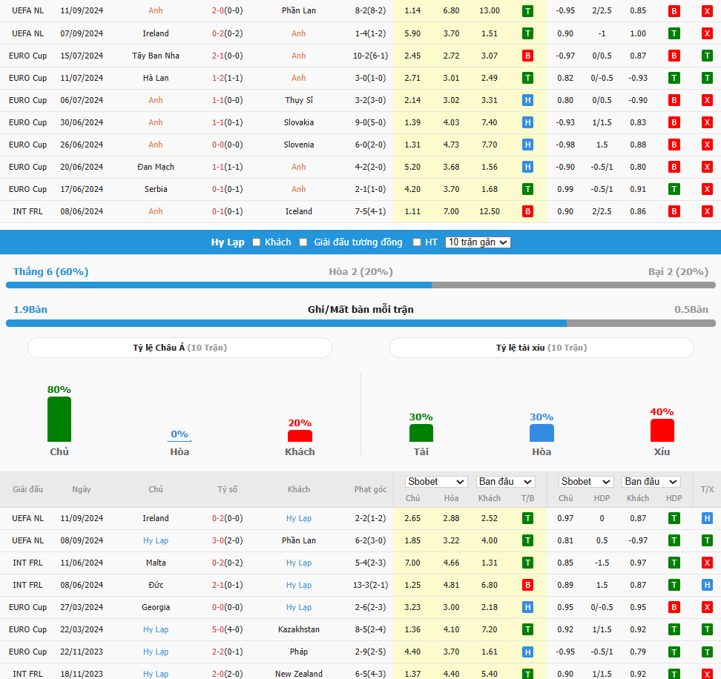Click the green T badge in the Đức row
The width and height of the screenshot is (721, 679).
tap(674, 585)
